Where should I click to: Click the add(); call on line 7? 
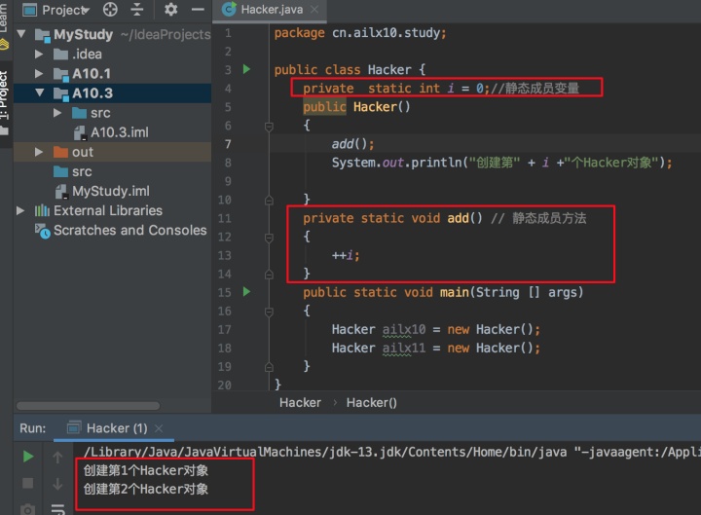353,144
